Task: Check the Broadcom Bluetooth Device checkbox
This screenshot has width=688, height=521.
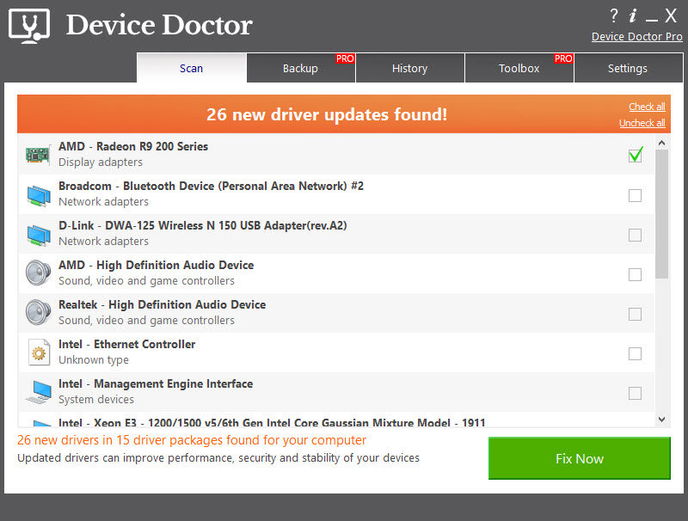Action: pos(635,195)
